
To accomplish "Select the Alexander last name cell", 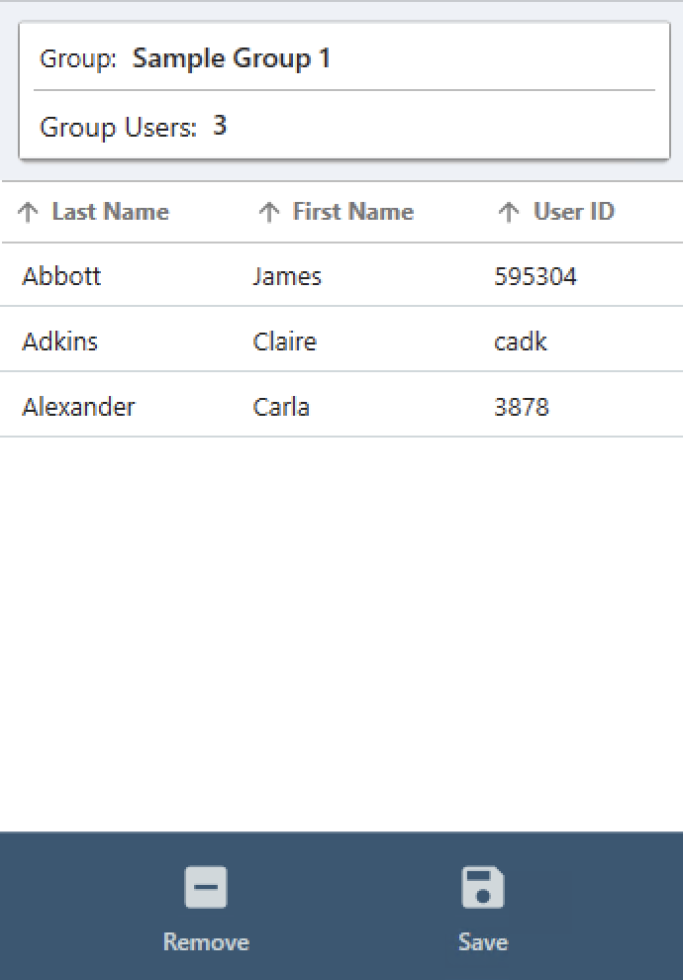I will point(78,407).
